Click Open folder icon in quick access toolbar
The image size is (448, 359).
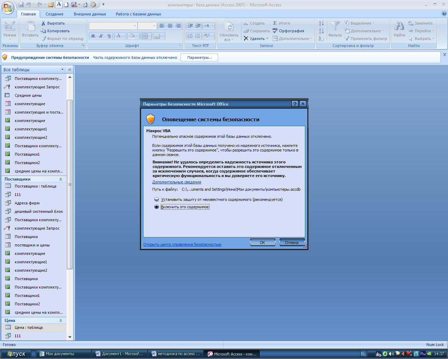click(x=51, y=5)
